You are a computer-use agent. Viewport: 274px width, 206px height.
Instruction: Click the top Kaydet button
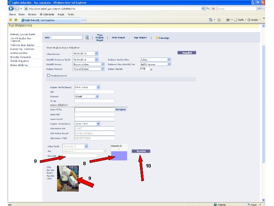click(187, 53)
